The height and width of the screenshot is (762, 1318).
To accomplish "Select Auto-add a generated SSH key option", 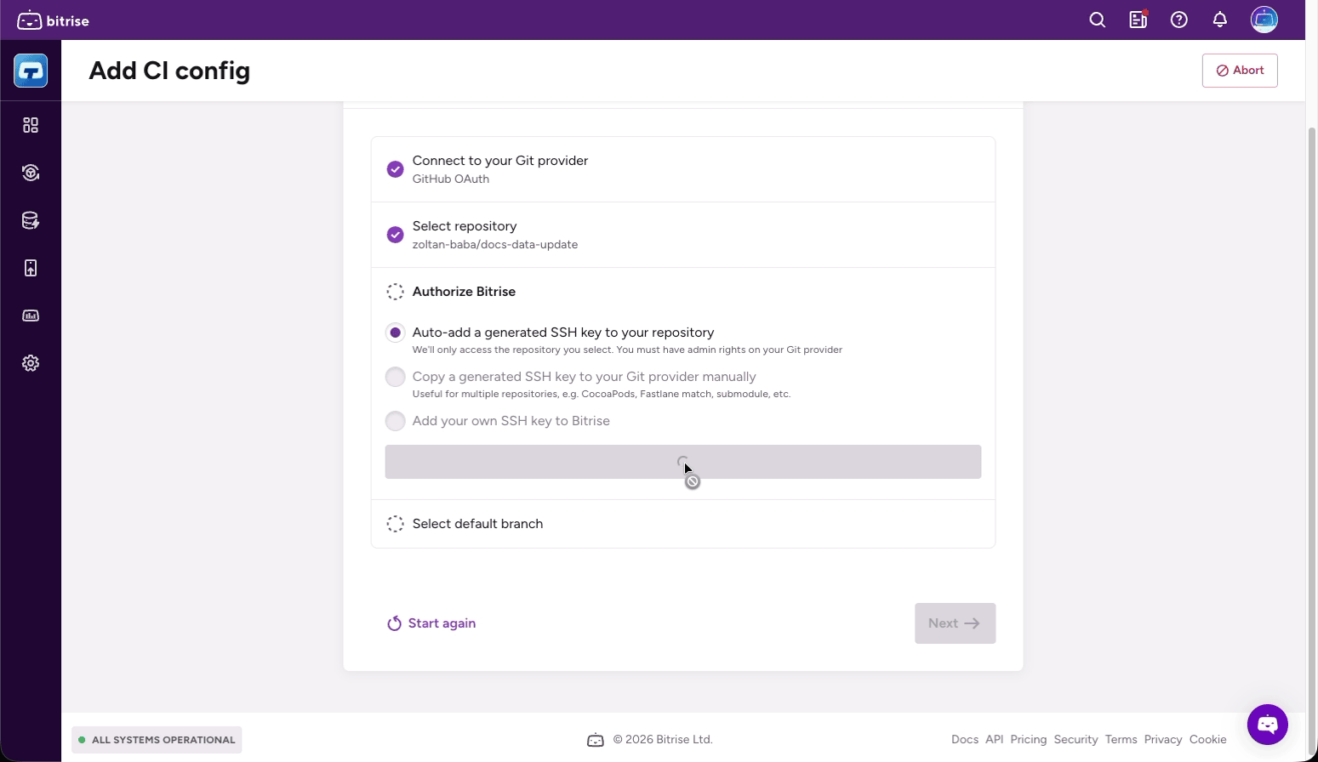I will [395, 333].
